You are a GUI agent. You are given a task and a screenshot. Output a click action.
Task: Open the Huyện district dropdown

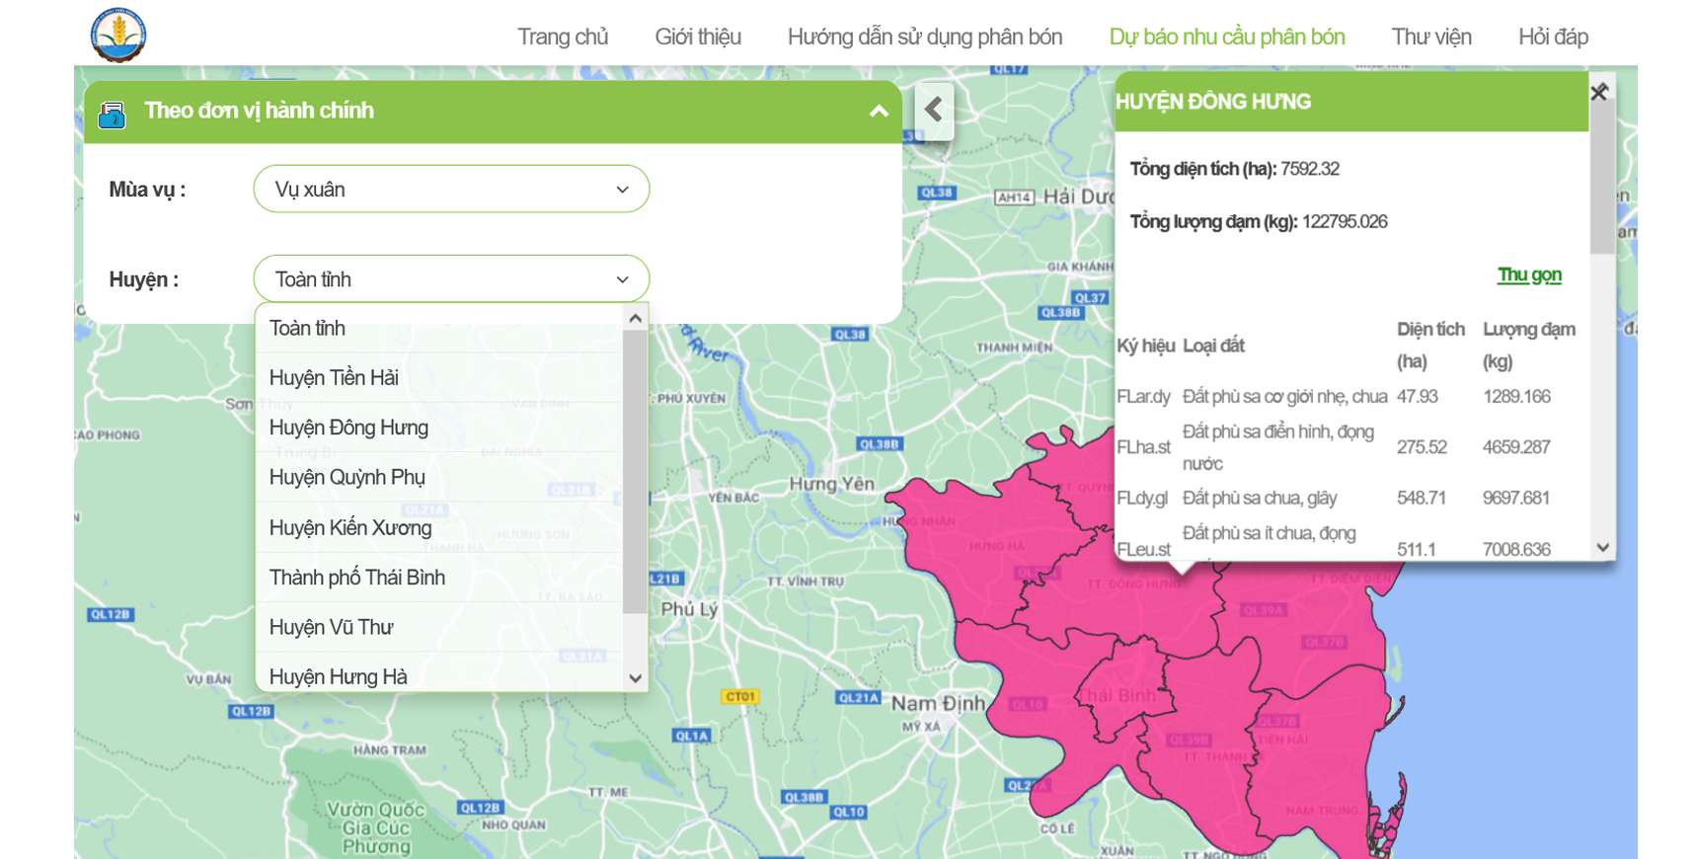tap(451, 279)
